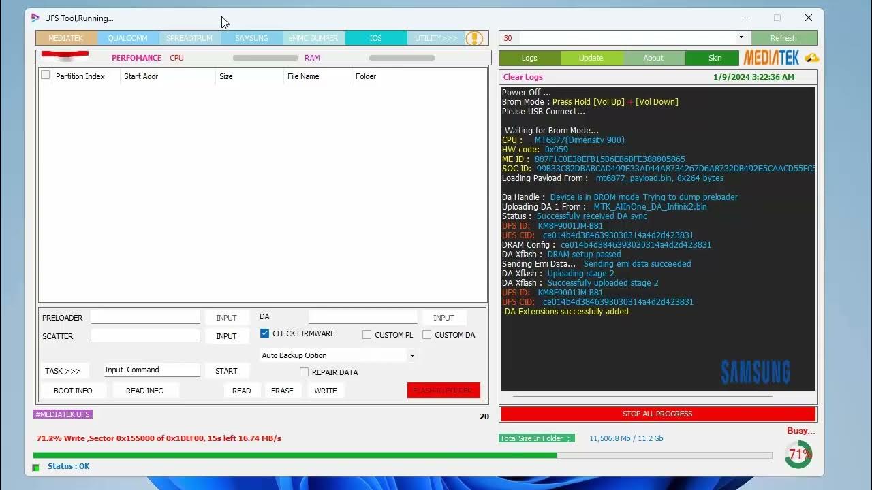Click the READ button

click(x=241, y=391)
